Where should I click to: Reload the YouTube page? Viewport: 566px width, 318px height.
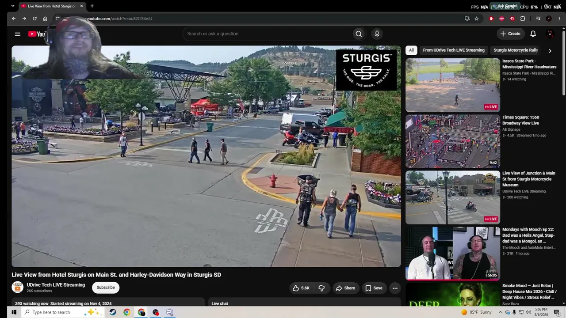(x=34, y=19)
